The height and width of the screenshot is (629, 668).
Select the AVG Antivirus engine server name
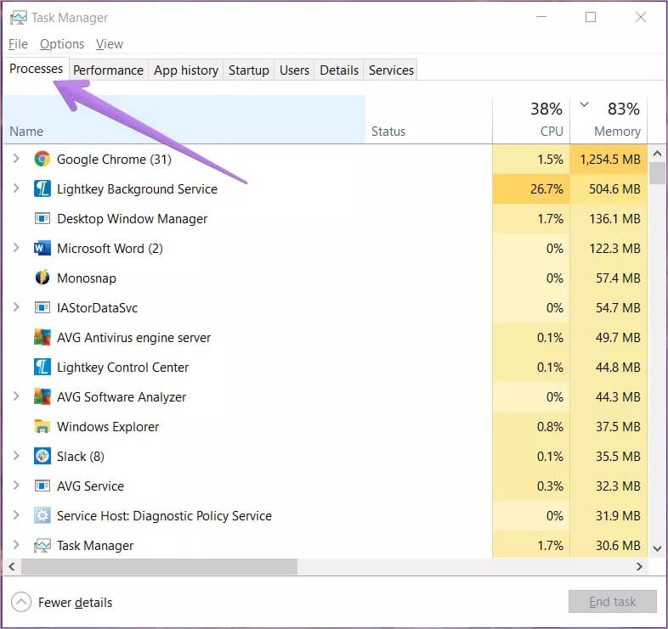[x=133, y=338]
